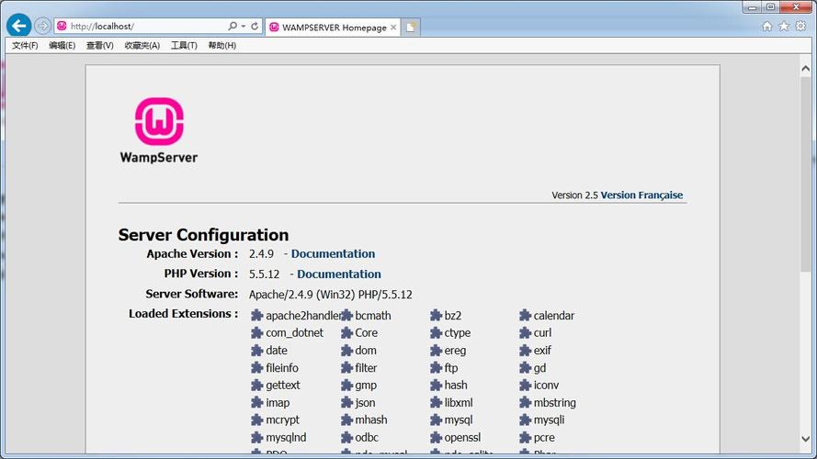This screenshot has width=817, height=459.
Task: Click scrollbar down arrow
Action: [x=805, y=438]
